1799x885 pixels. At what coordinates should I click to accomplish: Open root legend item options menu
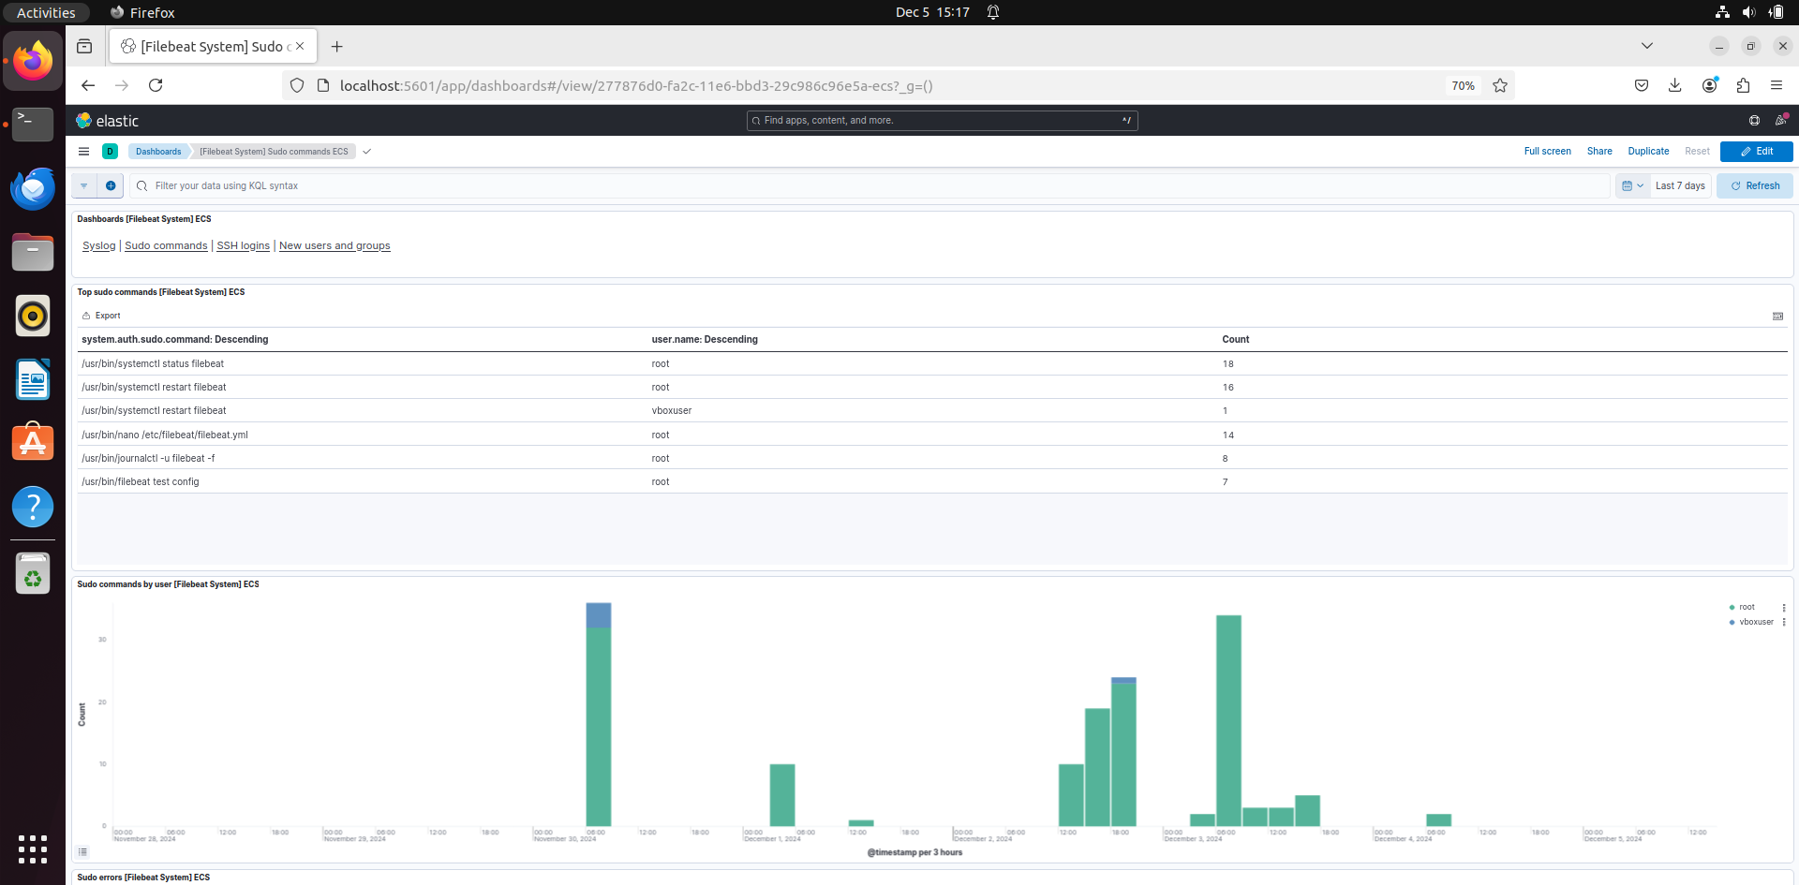(x=1784, y=608)
